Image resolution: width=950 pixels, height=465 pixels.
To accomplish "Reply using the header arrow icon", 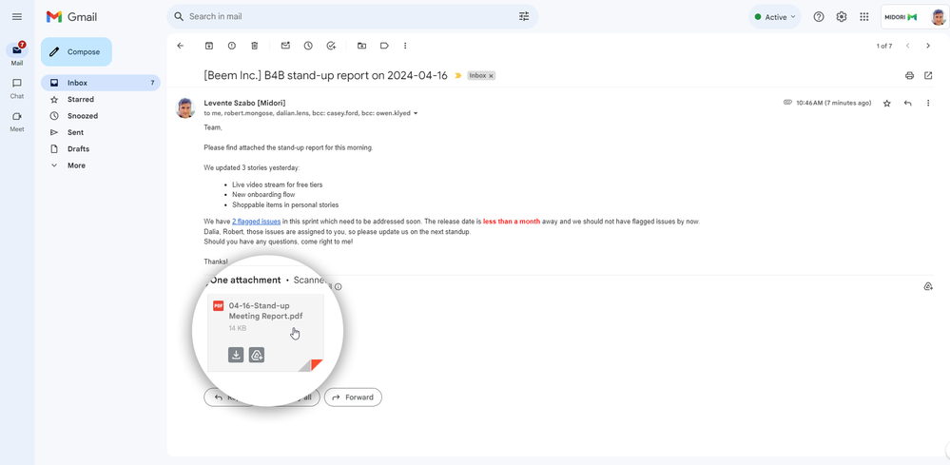I will (907, 104).
